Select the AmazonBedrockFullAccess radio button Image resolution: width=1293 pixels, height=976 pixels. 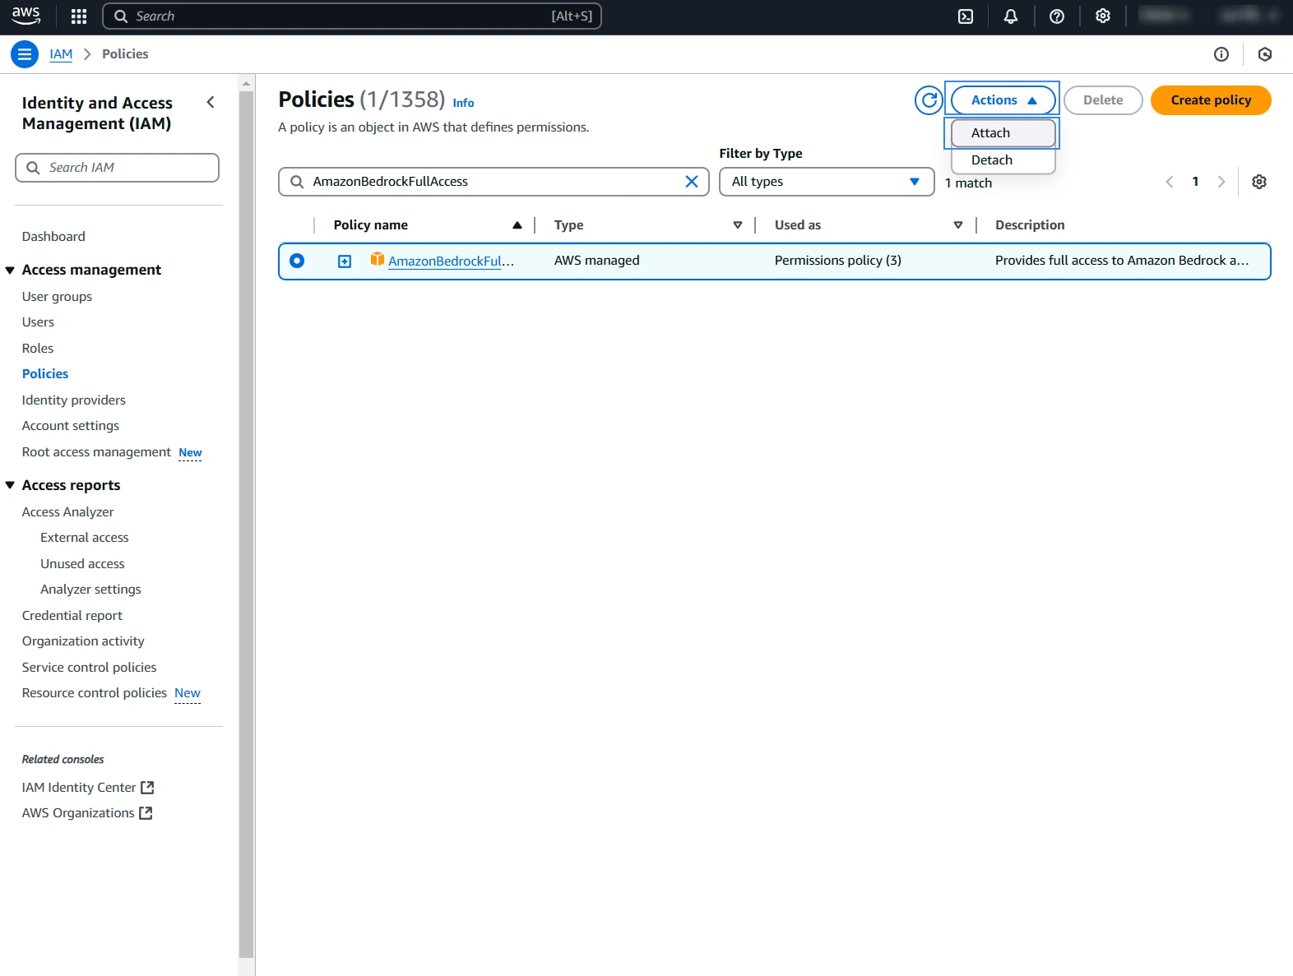coord(297,261)
